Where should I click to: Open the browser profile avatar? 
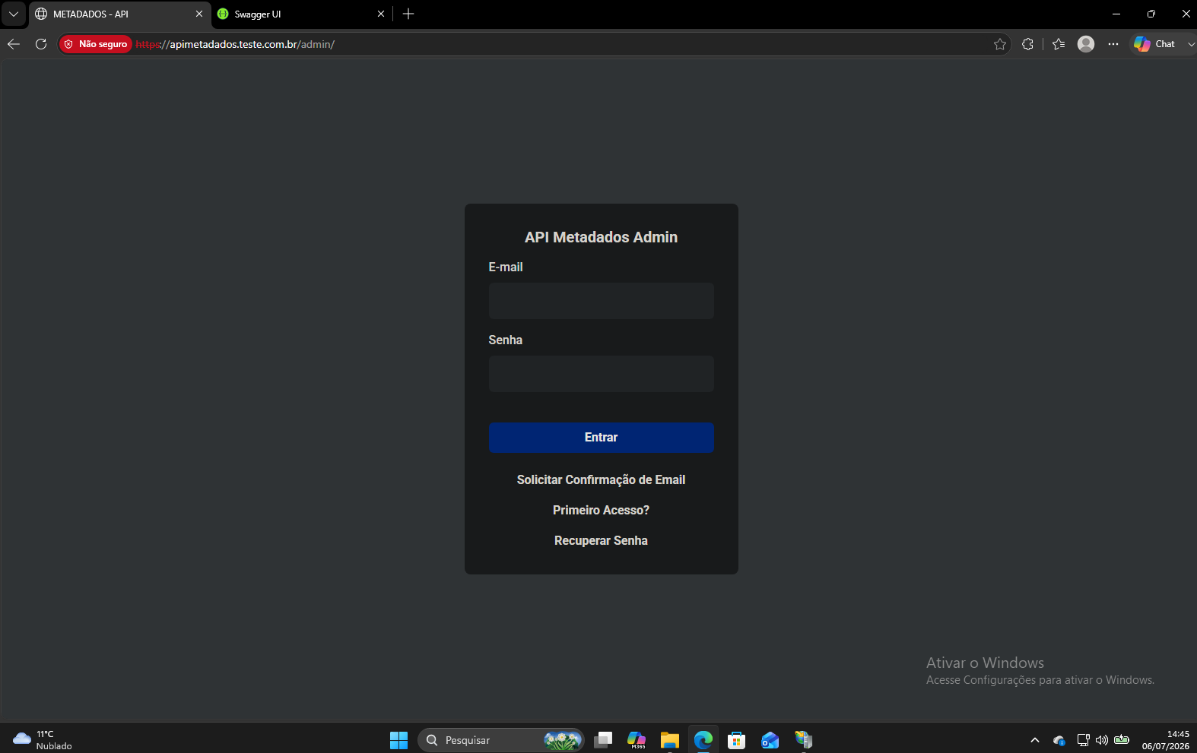pyautogui.click(x=1086, y=44)
